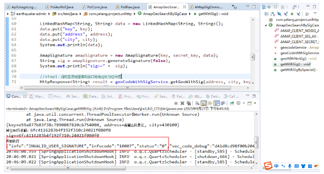This screenshot has height=174, width=324.
Task: Toggle Show Console When Standard Error Changes
Action: [x=223, y=103]
